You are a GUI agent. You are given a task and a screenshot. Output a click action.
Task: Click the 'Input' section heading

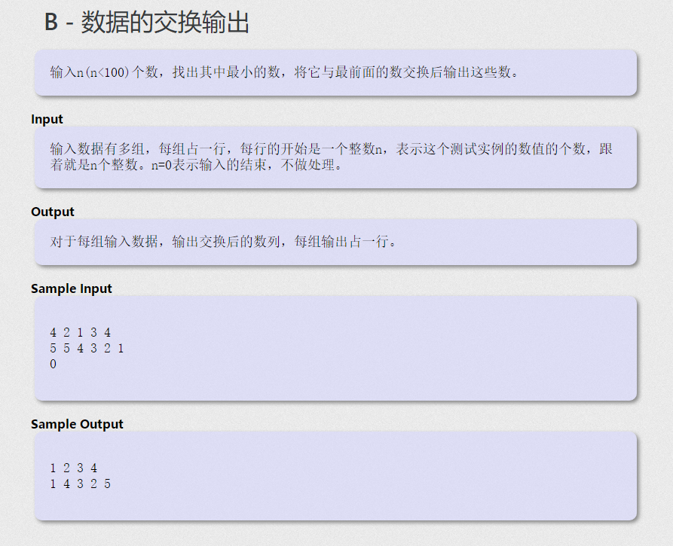(x=47, y=119)
